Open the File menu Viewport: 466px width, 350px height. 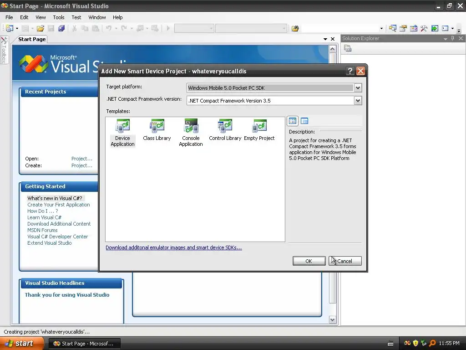9,17
